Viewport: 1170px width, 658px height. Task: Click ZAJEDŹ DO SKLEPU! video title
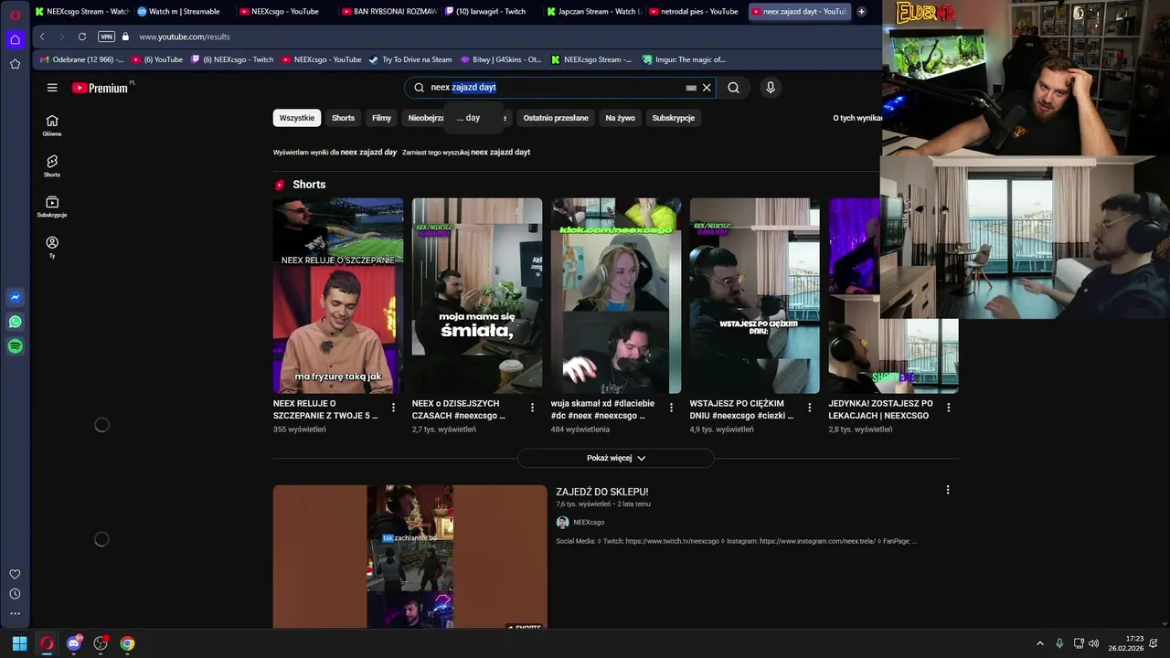click(x=602, y=492)
